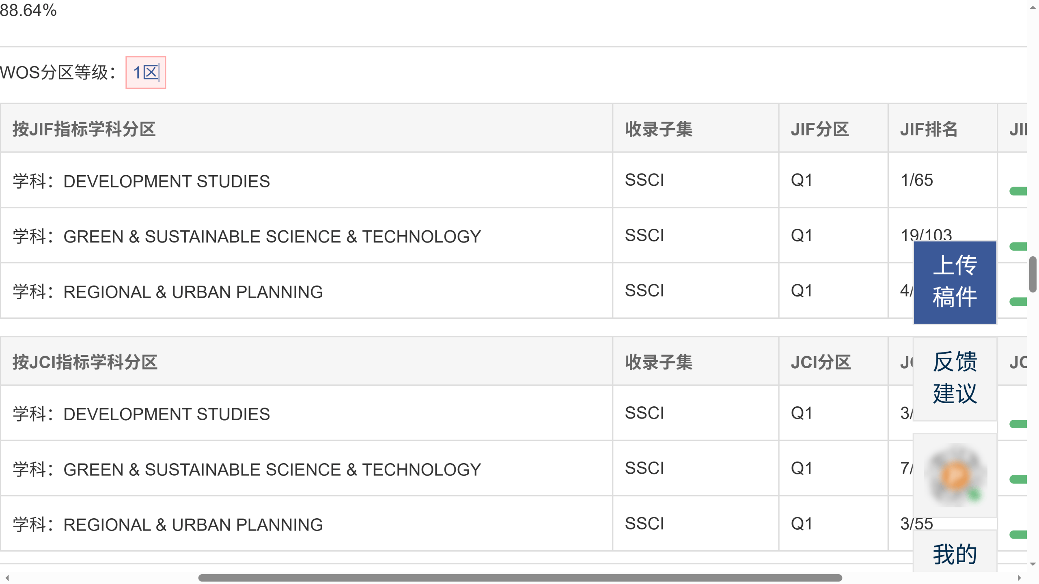Open the 反馈建议 feedback panel
This screenshot has width=1039, height=584.
955,378
